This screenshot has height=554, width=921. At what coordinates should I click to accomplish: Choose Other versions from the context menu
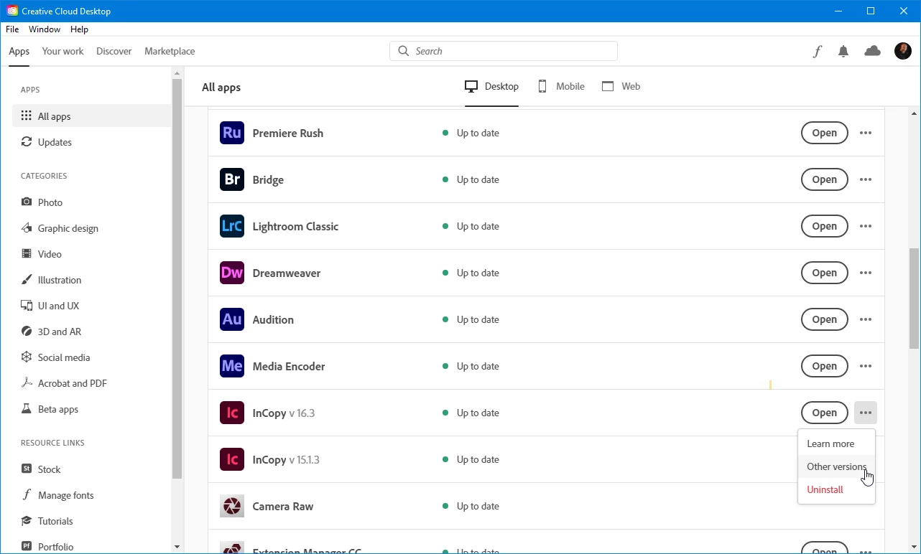pos(836,466)
